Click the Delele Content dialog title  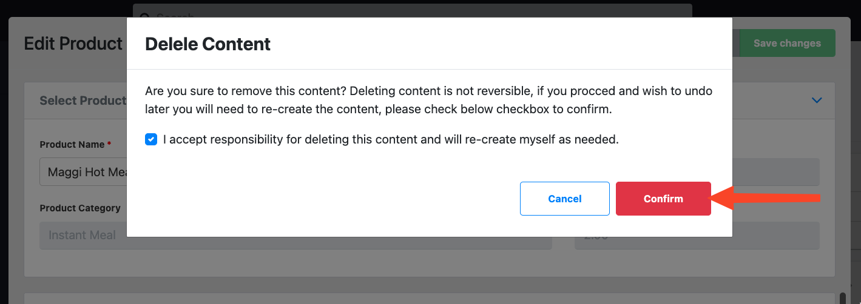pyautogui.click(x=208, y=44)
